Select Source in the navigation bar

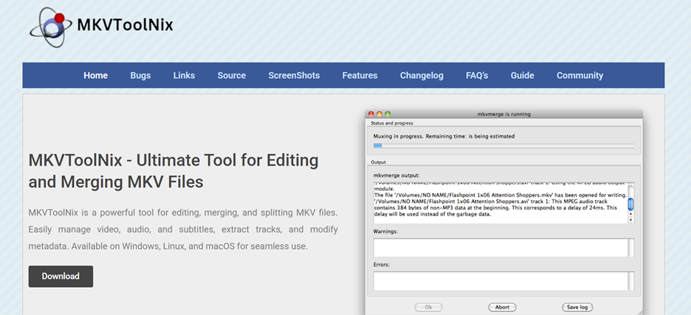pos(231,75)
